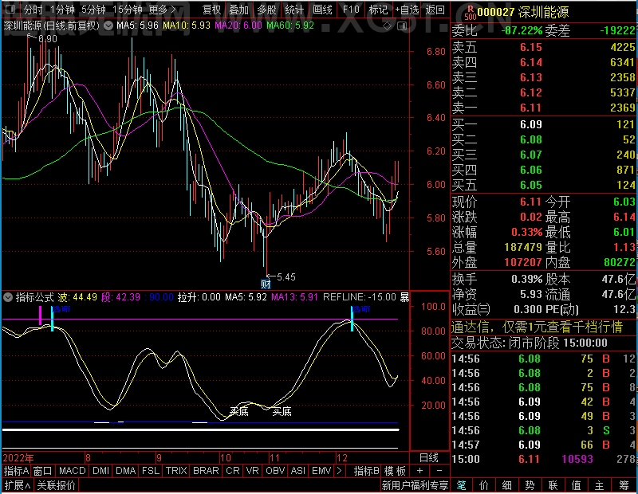638x494 pixels.
Task: Click the 委比 -87.22% value
Action: [522, 30]
